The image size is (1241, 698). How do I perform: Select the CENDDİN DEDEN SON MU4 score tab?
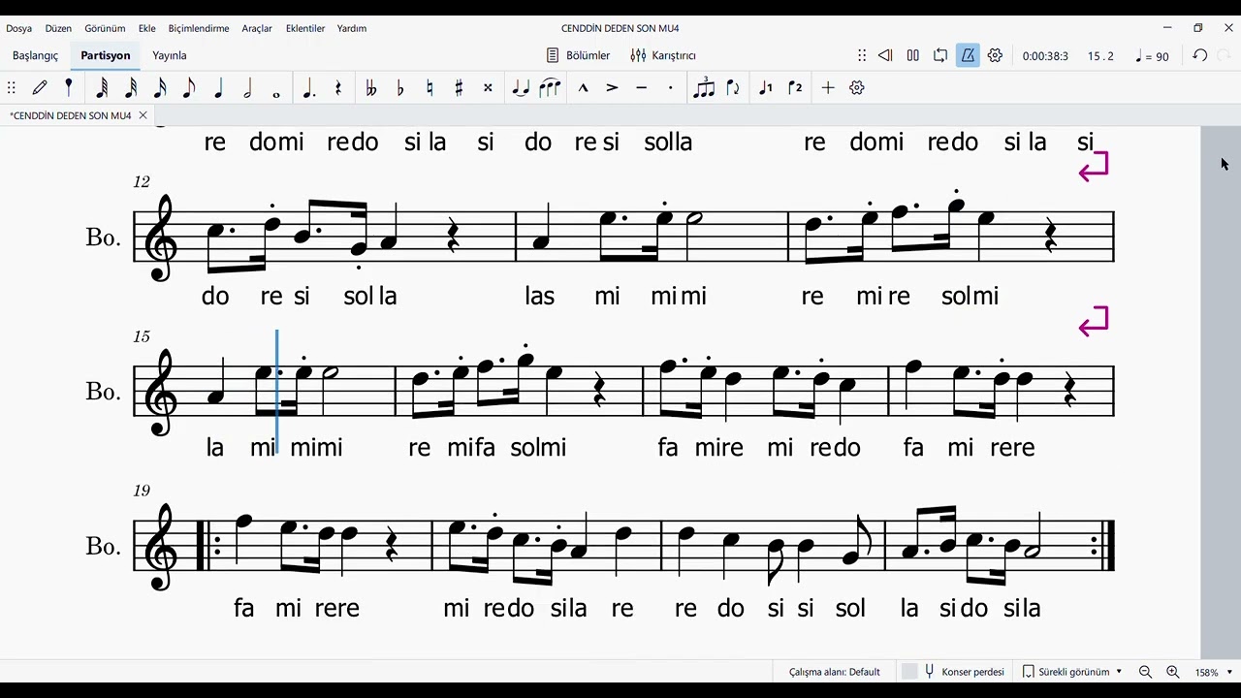71,115
